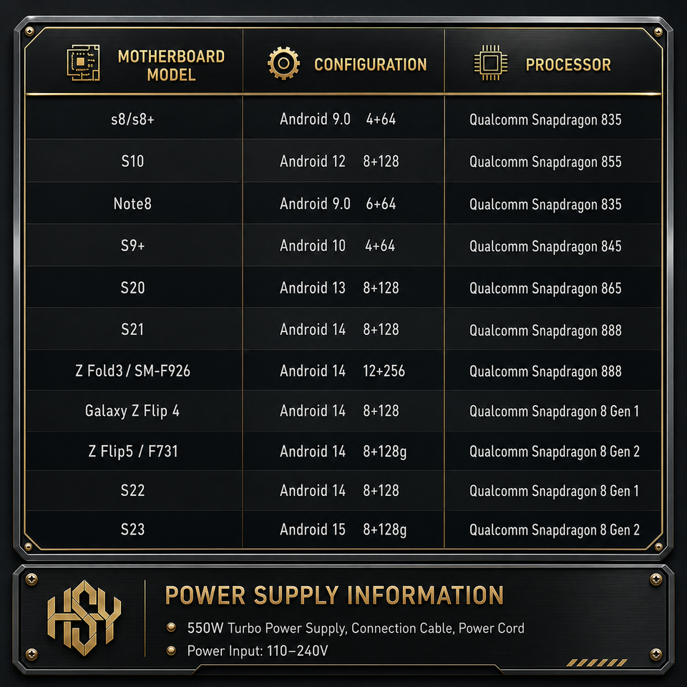Click the Motherboard Model column header
Viewport: 687px width, 687px height.
(171, 65)
